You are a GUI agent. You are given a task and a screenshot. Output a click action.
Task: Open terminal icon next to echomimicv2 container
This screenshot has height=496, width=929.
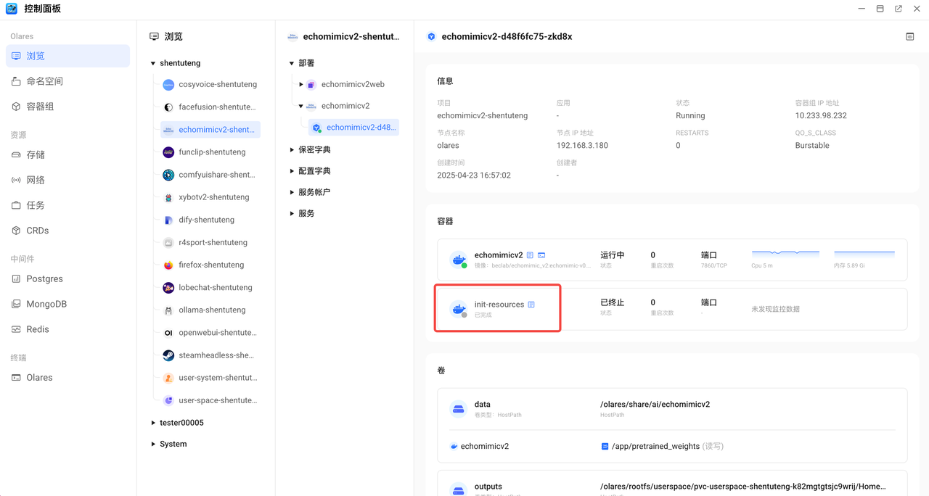(541, 255)
